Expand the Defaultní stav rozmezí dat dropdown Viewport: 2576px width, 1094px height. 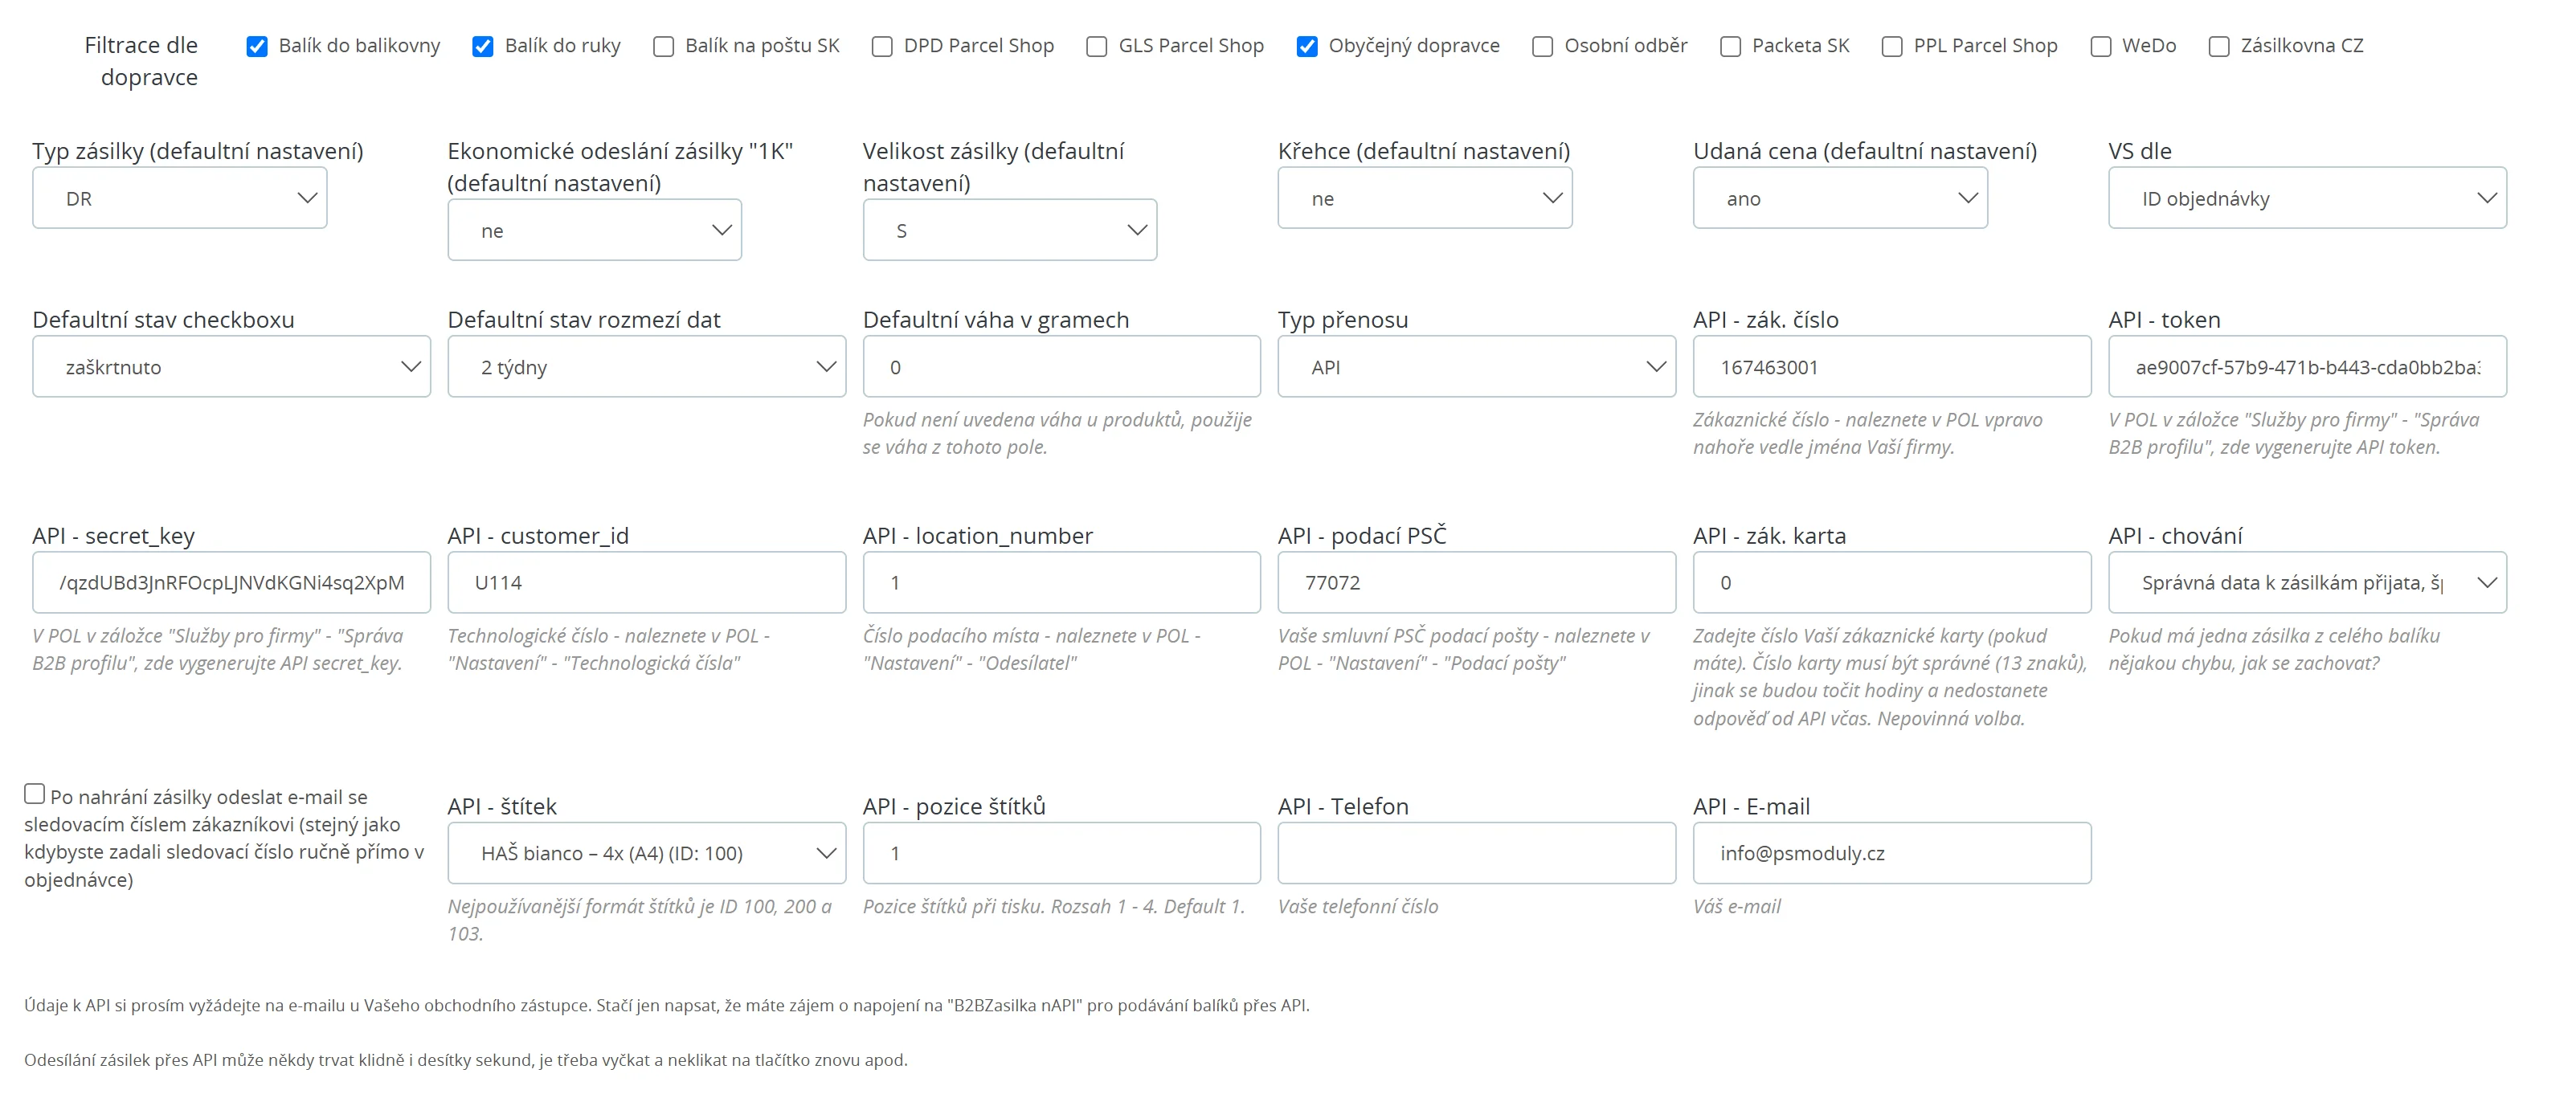pos(646,367)
